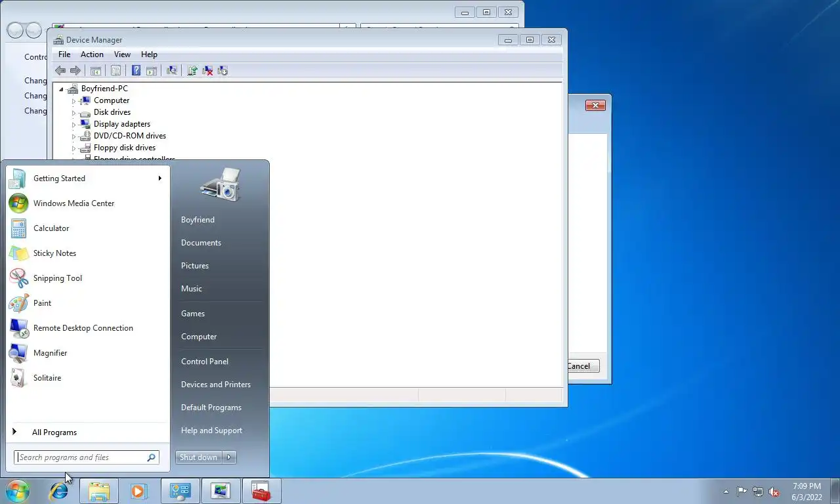Image resolution: width=840 pixels, height=504 pixels.
Task: Launch Magnifier from the Start menu
Action: point(86,353)
